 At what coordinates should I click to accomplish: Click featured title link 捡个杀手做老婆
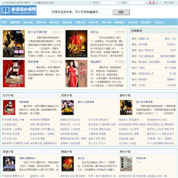tap(38, 32)
